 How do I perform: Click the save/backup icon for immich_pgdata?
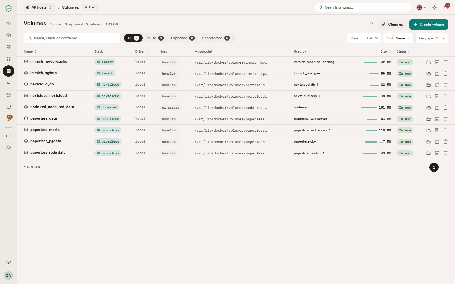(437, 74)
